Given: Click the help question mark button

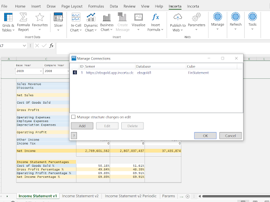Looking at the screenshot, I should coord(74,136).
